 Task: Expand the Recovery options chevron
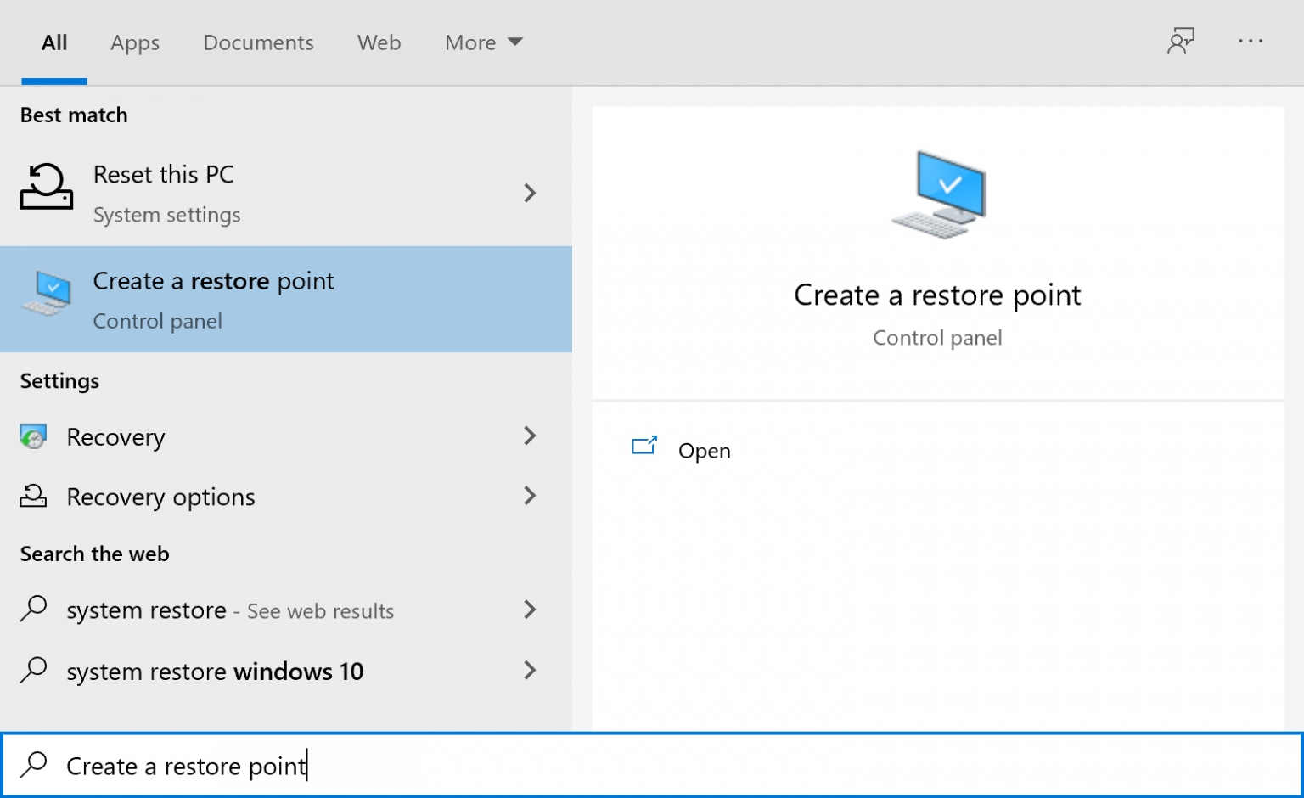tap(530, 496)
